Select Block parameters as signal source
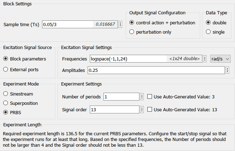Viewport: 235px width, 151px height. click(x=5, y=59)
